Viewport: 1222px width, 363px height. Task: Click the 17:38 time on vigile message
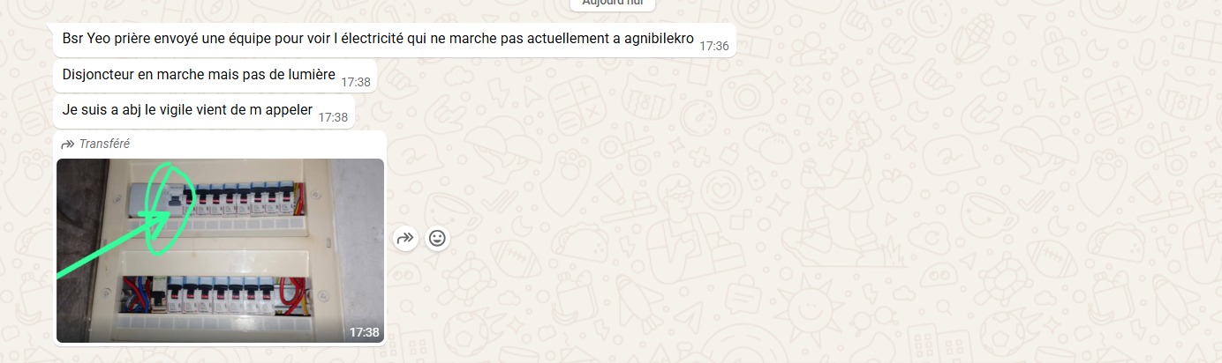pos(333,117)
